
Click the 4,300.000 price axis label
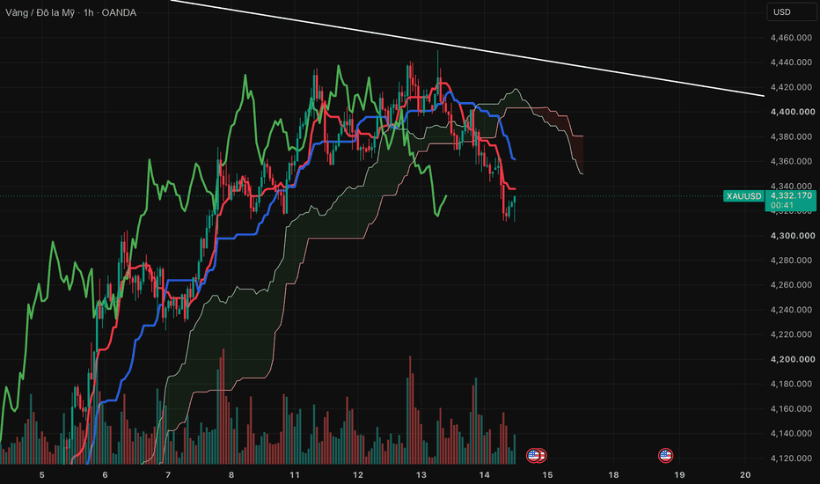pyautogui.click(x=792, y=236)
